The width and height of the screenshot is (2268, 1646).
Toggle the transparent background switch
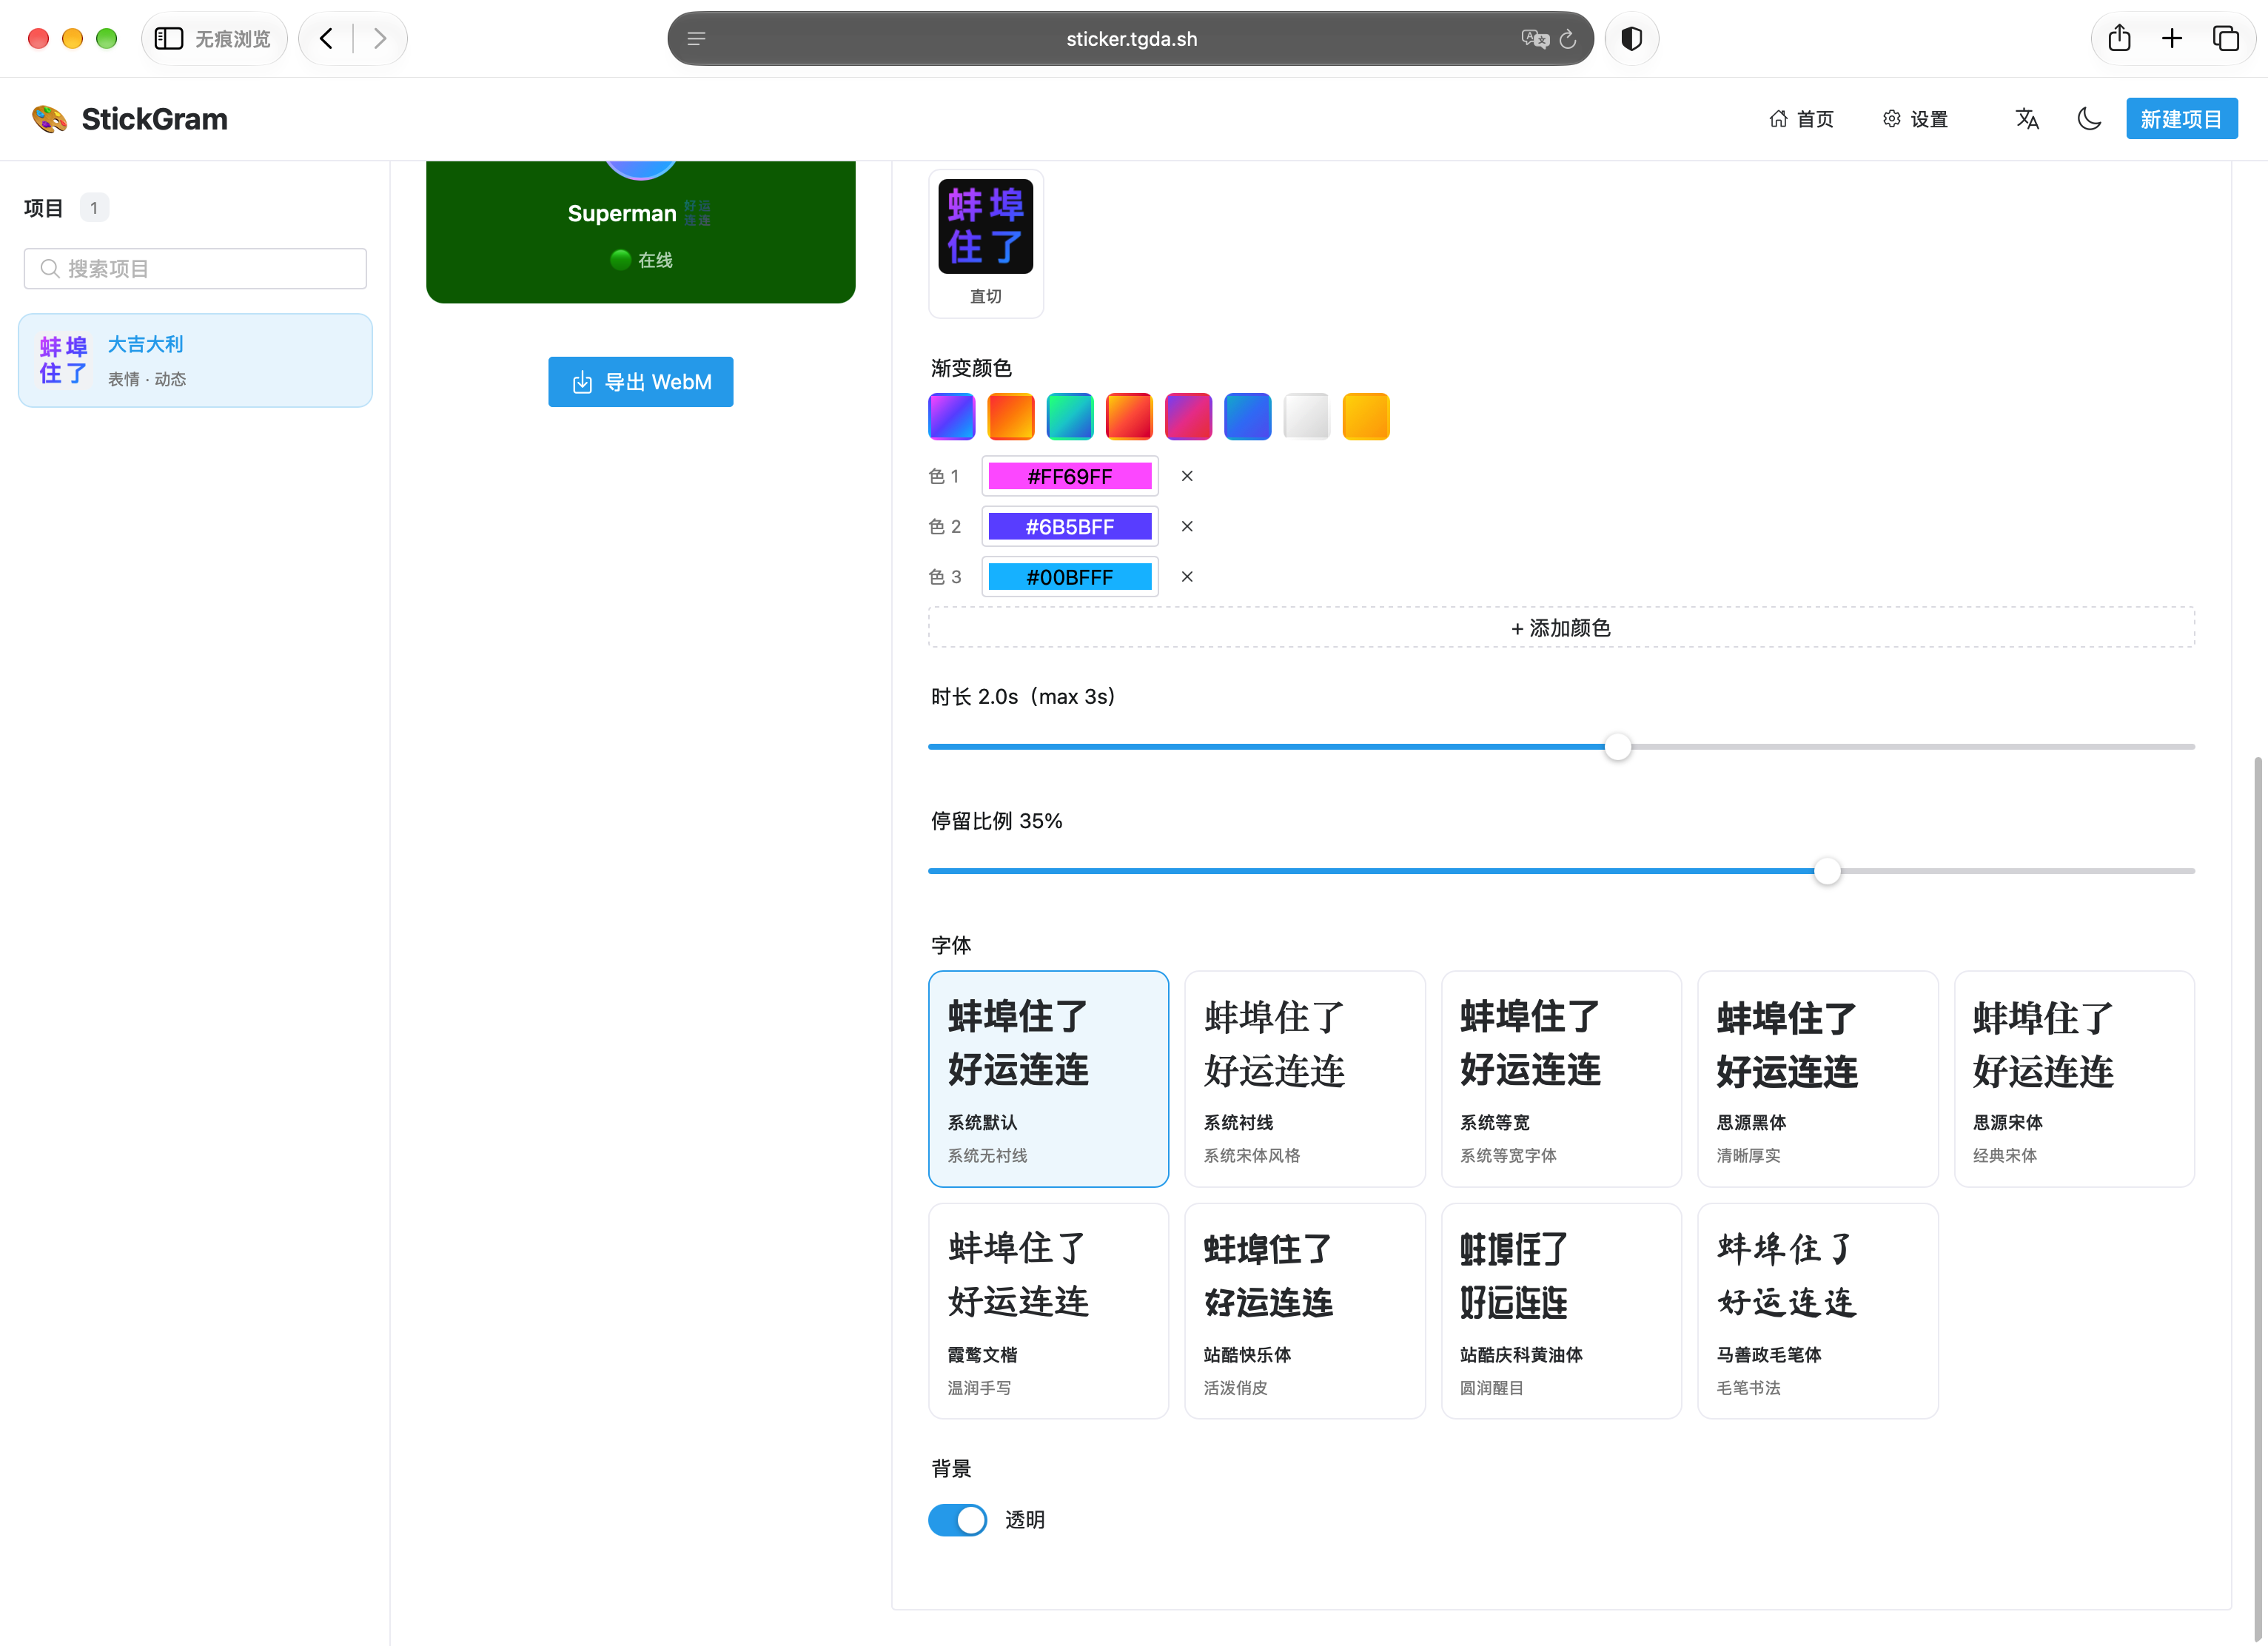(957, 1519)
